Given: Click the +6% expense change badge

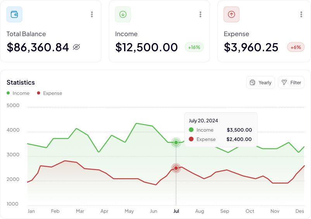Looking at the screenshot, I should (x=295, y=47).
